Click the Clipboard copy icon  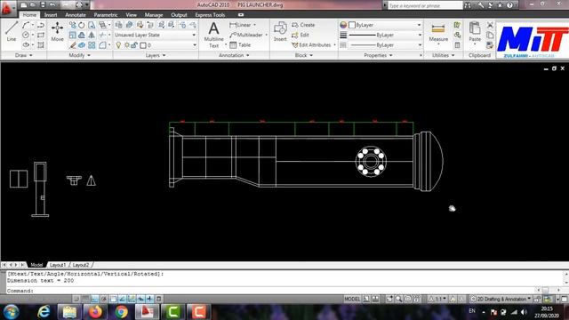point(490,36)
